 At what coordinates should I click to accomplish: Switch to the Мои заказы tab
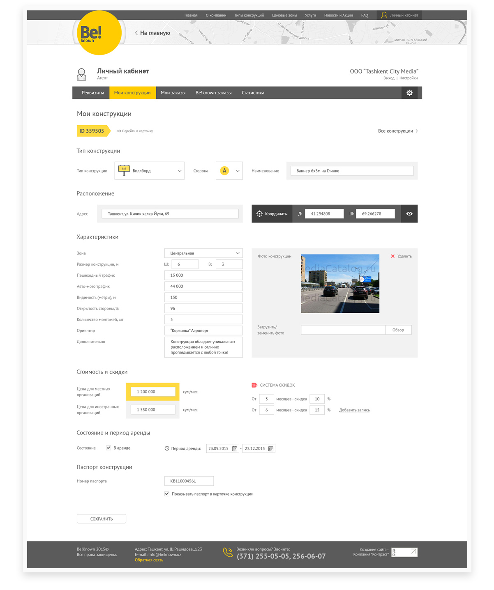point(173,93)
